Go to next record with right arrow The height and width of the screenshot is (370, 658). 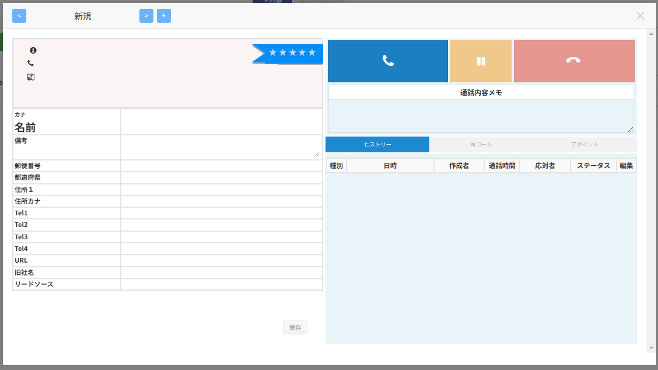(x=146, y=16)
